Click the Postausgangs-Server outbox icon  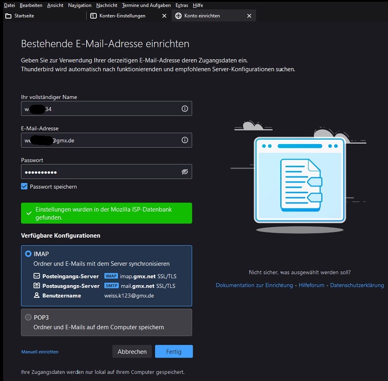(37, 286)
